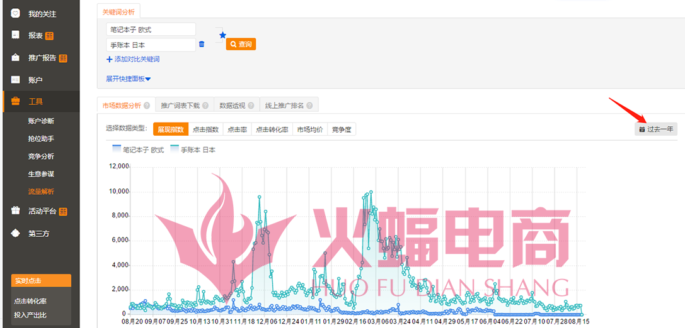Select 竞争度 data type
The width and height of the screenshot is (685, 328).
pos(341,129)
